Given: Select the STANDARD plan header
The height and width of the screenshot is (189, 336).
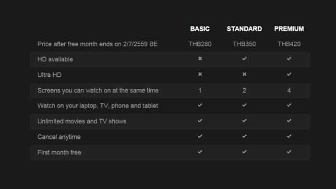Looking at the screenshot, I should click(244, 29).
